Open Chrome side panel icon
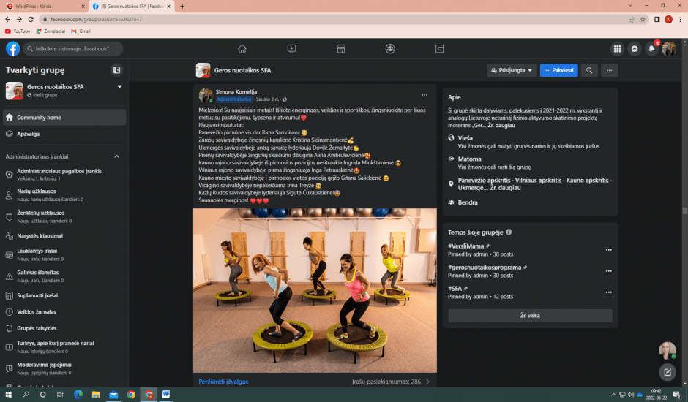The width and height of the screenshot is (688, 402). (x=657, y=19)
